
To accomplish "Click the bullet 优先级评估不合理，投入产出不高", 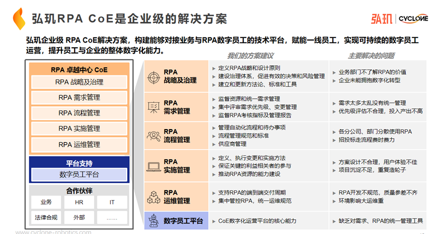I will [x=380, y=111].
